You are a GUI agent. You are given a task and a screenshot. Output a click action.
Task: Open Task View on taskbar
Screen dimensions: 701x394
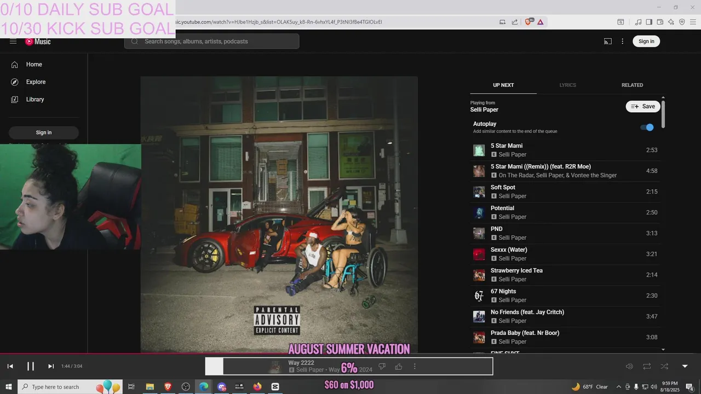[x=131, y=387]
